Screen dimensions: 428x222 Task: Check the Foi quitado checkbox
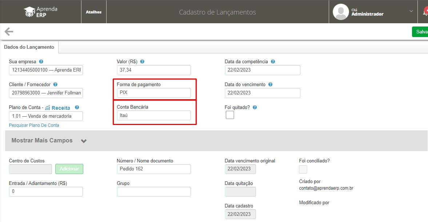click(x=229, y=115)
